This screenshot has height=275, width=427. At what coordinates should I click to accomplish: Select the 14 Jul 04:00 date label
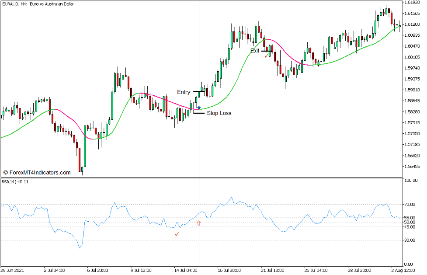coord(186,271)
